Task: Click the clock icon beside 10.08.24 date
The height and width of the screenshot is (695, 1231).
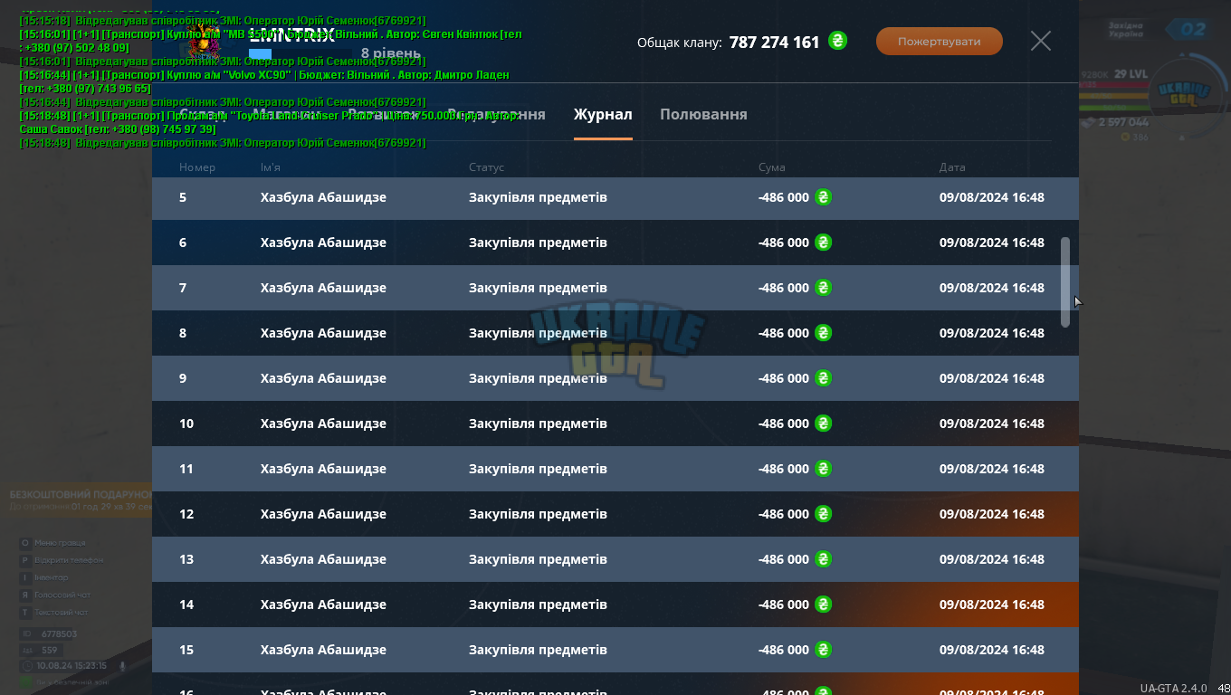Action: click(27, 666)
